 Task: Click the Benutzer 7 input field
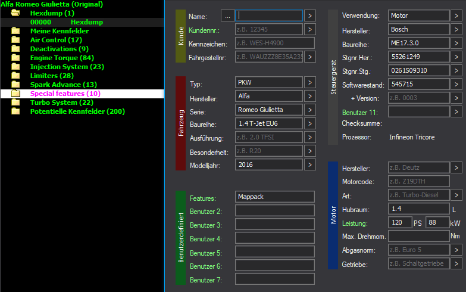click(x=275, y=279)
